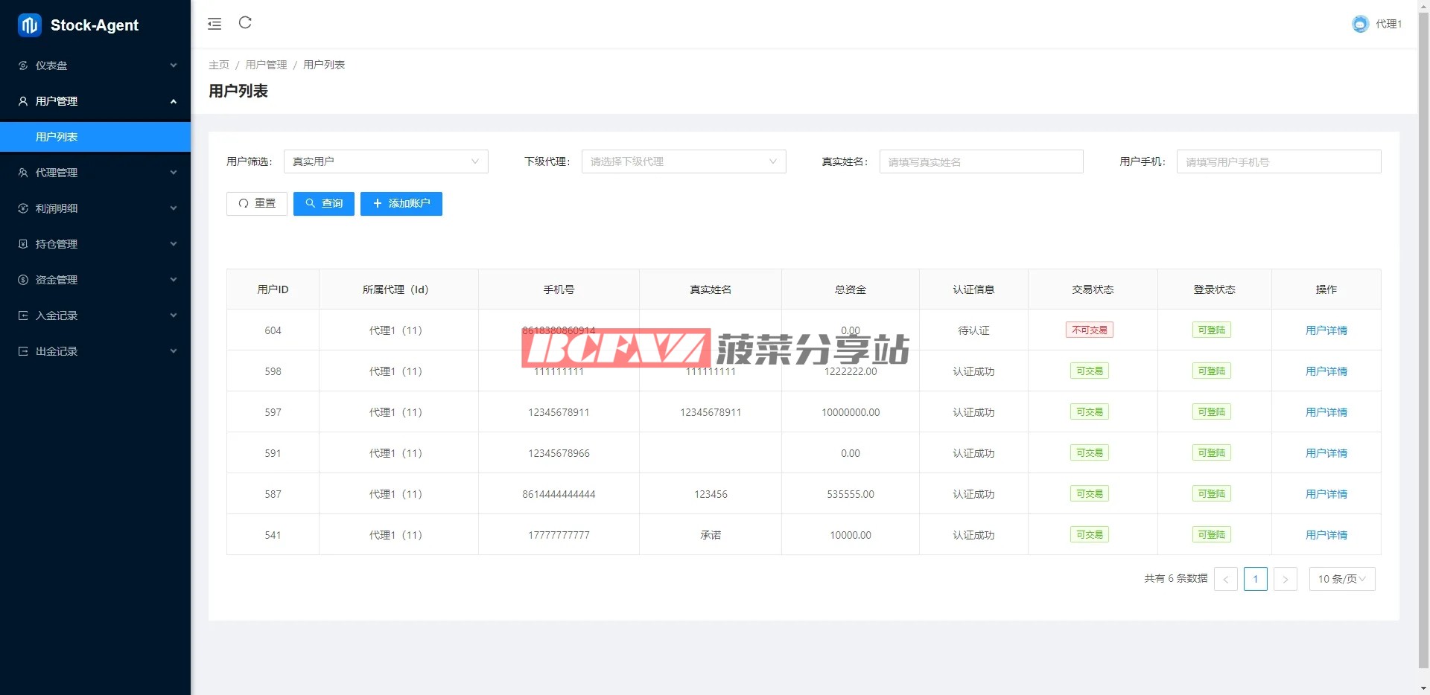The image size is (1430, 695).
Task: Open the 资金管理 sidebar menu
Action: [x=95, y=280]
